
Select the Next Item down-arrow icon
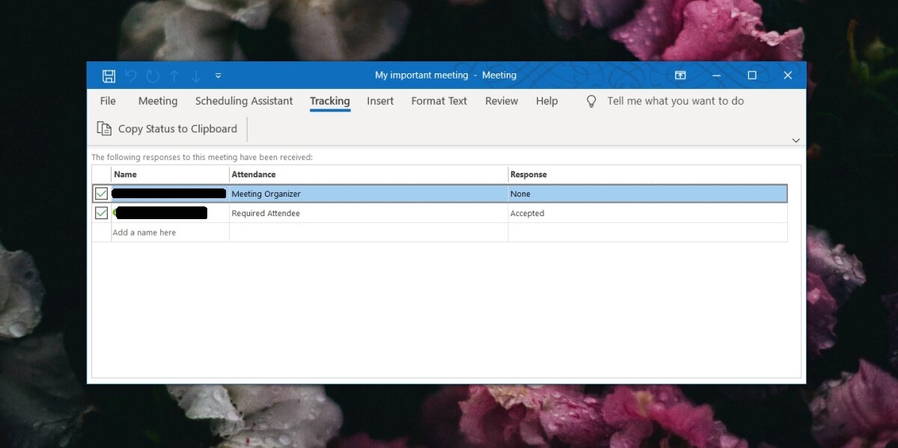(x=195, y=76)
